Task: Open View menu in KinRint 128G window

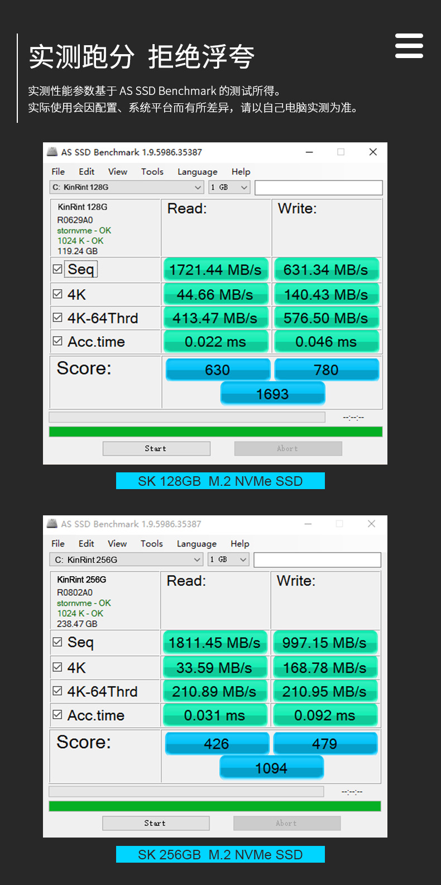Action: [x=118, y=171]
